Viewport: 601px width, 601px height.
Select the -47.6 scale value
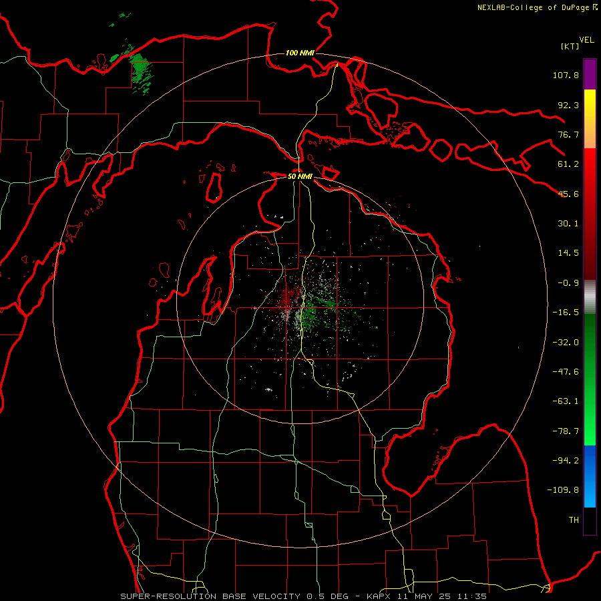566,372
